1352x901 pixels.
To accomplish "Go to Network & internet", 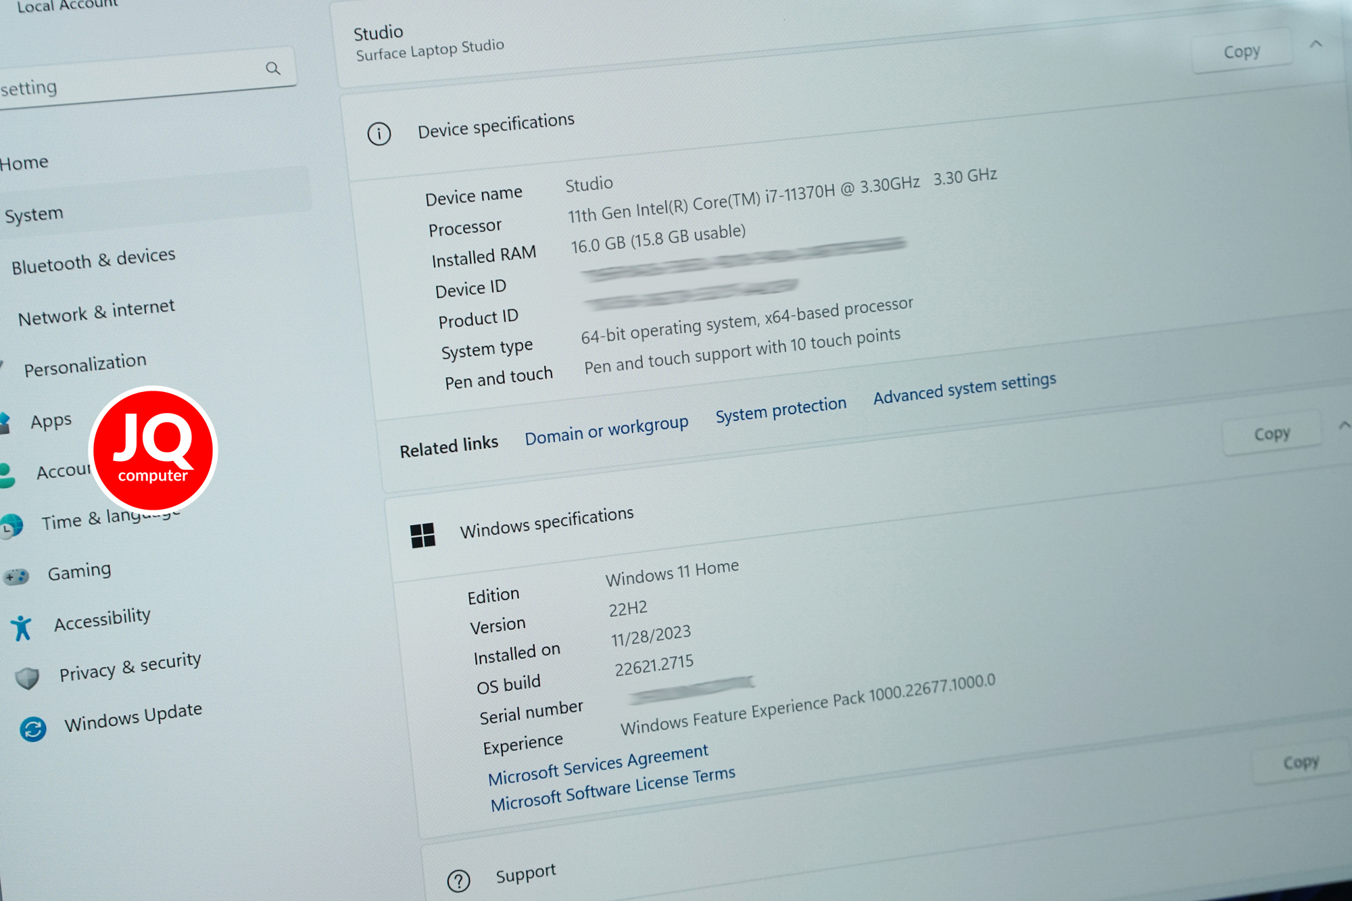I will coord(97,312).
